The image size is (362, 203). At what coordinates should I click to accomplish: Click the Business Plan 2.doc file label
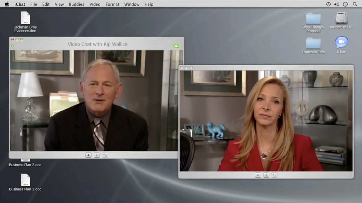tap(25, 165)
